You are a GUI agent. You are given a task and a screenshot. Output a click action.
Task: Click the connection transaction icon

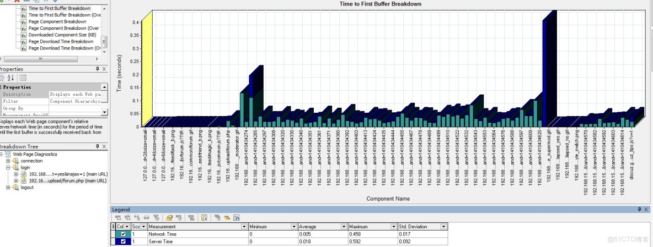(17, 161)
